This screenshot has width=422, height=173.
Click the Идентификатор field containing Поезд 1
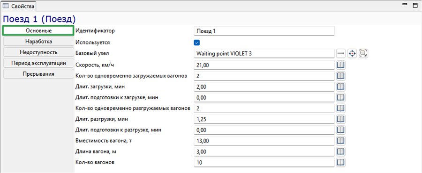point(264,31)
